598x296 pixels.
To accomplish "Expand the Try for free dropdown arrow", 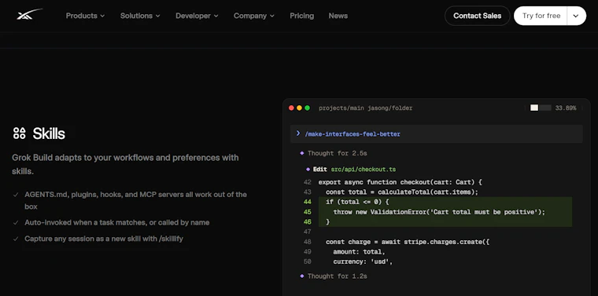I will (576, 16).
